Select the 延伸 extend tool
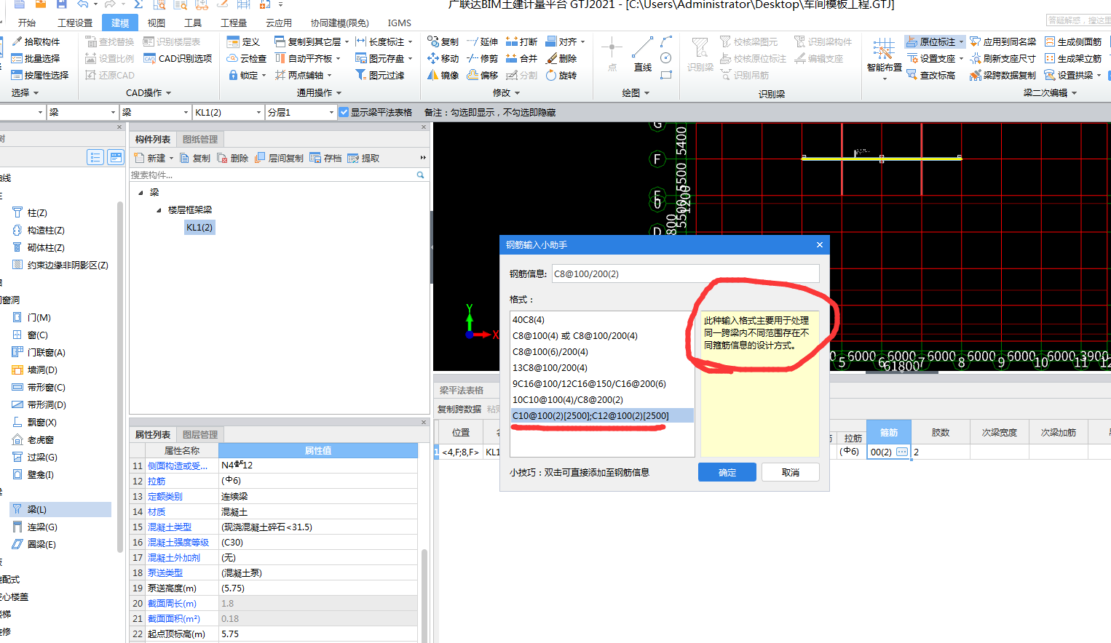This screenshot has height=643, width=1111. click(483, 41)
